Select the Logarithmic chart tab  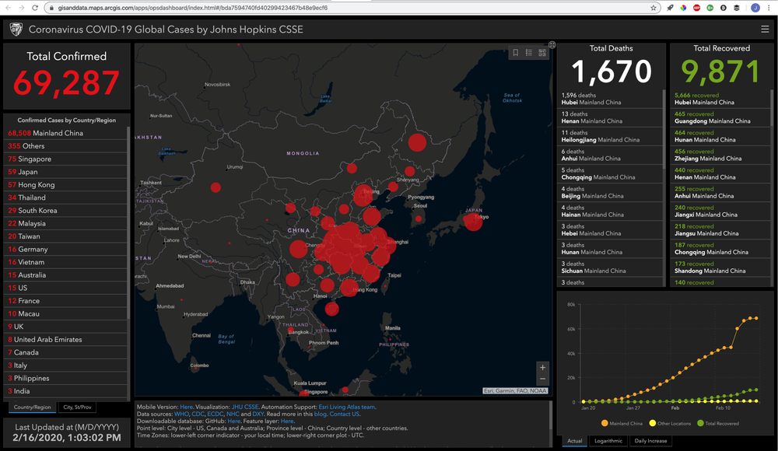tap(608, 441)
